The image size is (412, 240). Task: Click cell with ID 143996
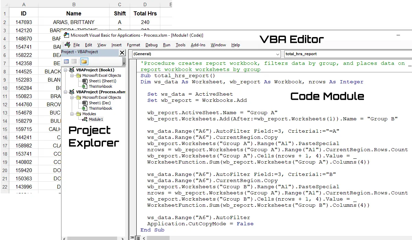(x=24, y=187)
